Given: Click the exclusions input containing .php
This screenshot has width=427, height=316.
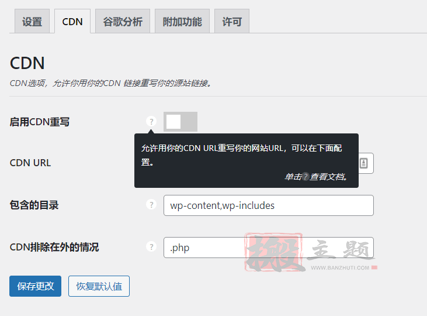Looking at the screenshot, I should coord(269,248).
